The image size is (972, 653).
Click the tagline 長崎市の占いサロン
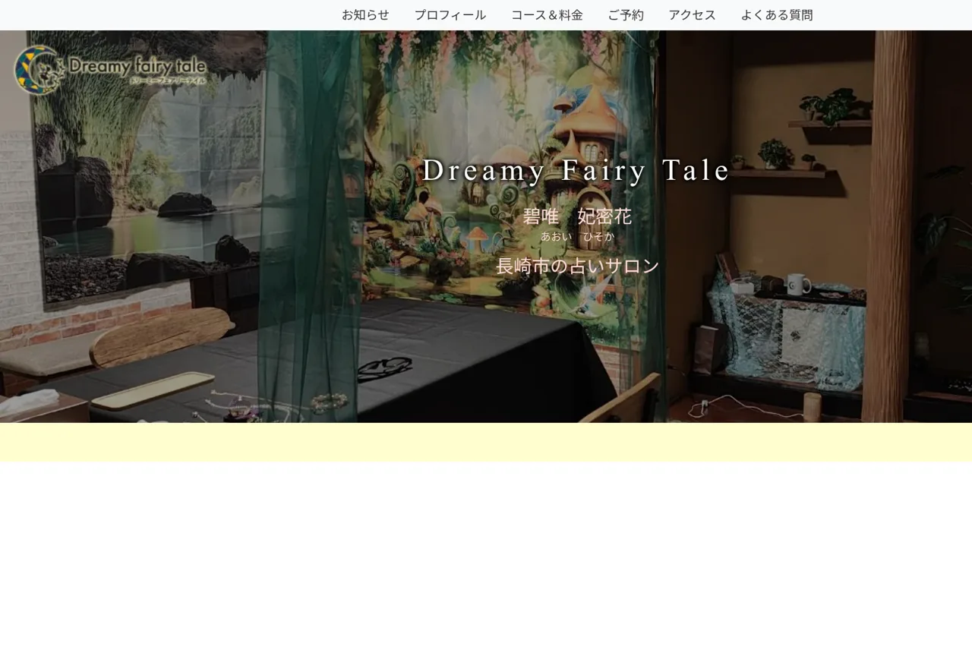[577, 266]
